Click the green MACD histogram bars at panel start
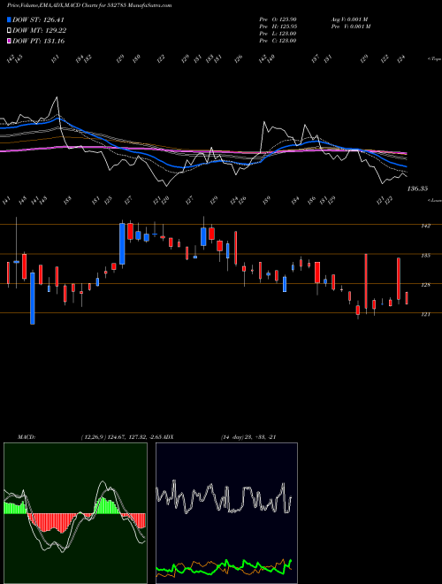The width and height of the screenshot is (442, 584). coord(16,507)
